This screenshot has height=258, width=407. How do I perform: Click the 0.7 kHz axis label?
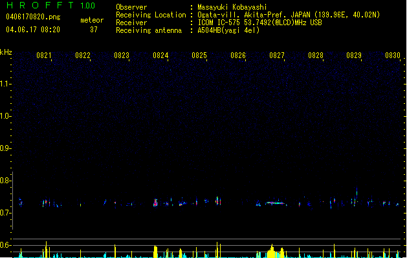[5, 213]
